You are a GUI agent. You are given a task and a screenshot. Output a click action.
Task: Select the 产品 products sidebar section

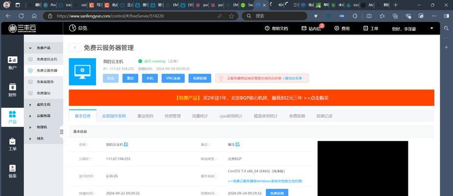[x=12, y=117]
